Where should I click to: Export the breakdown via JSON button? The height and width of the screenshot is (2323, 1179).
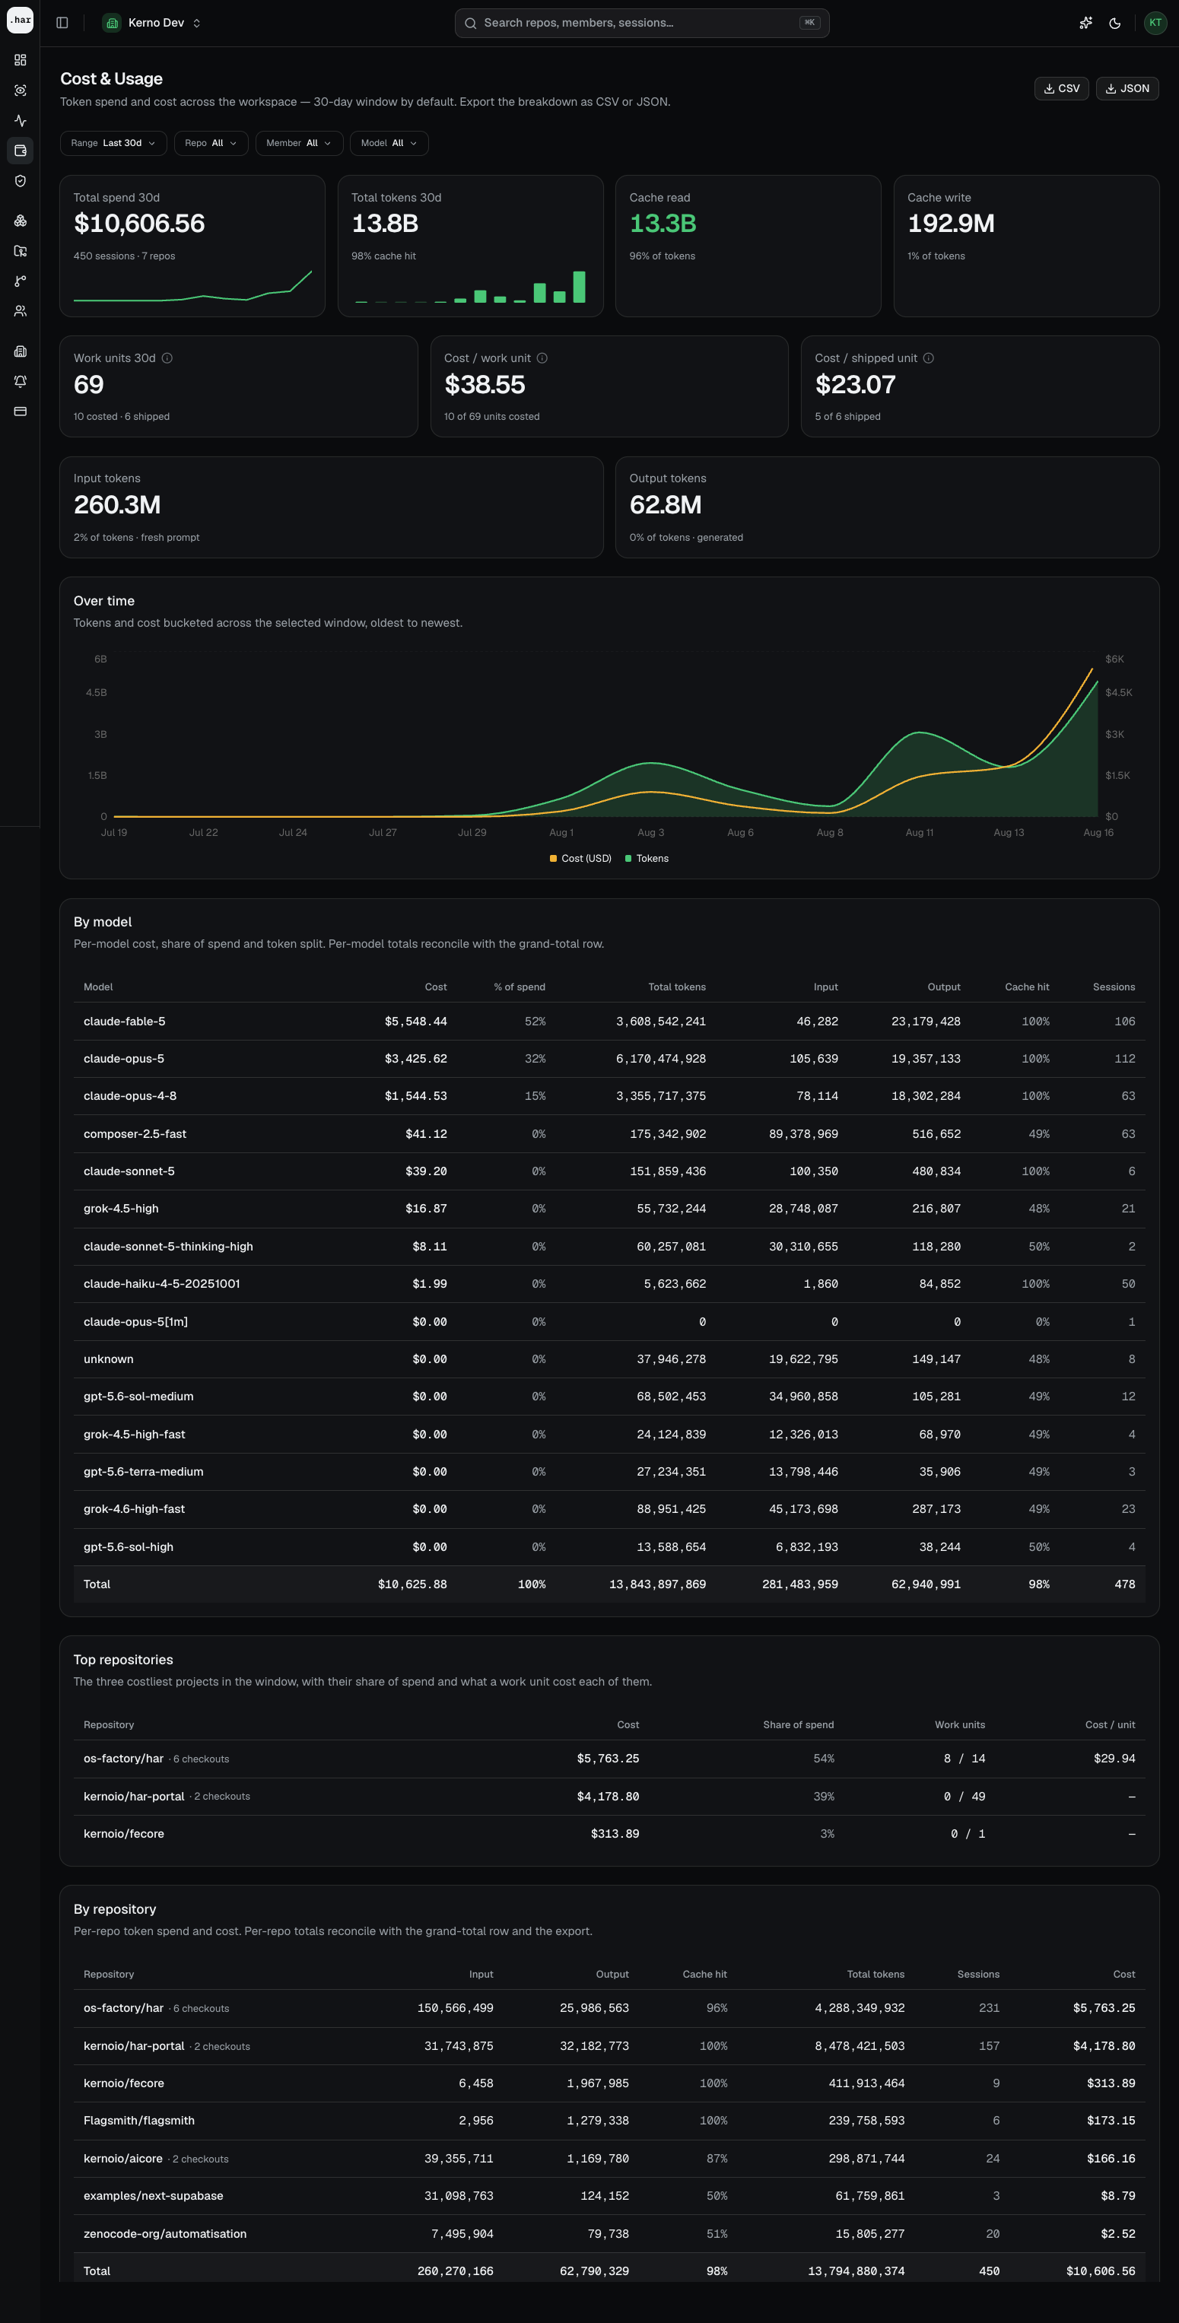(x=1127, y=88)
